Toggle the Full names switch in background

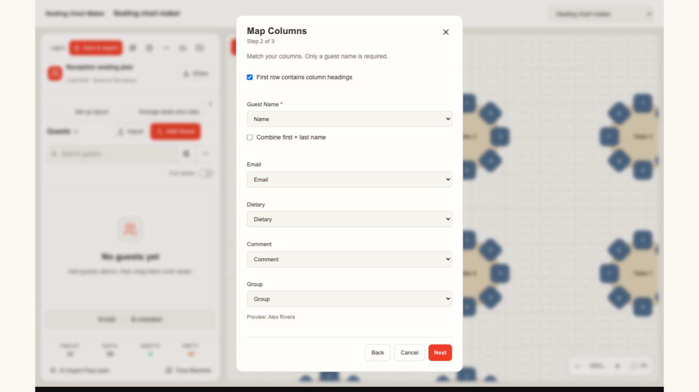point(206,173)
